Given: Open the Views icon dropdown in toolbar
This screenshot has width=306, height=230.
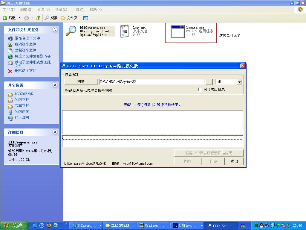Looking at the screenshot, I should coord(86,18).
